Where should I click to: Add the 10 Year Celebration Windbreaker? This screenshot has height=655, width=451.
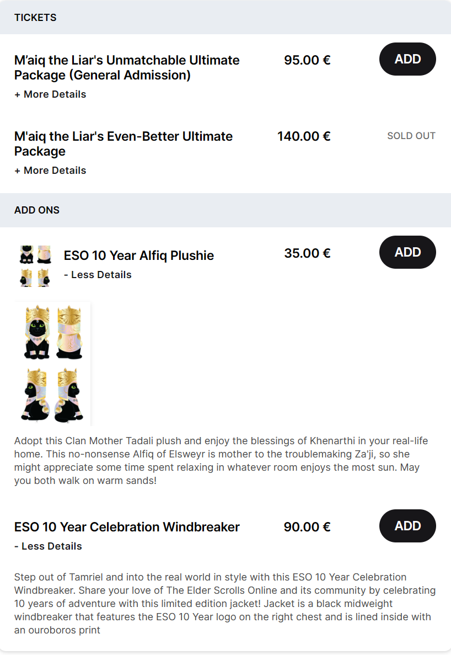[407, 526]
